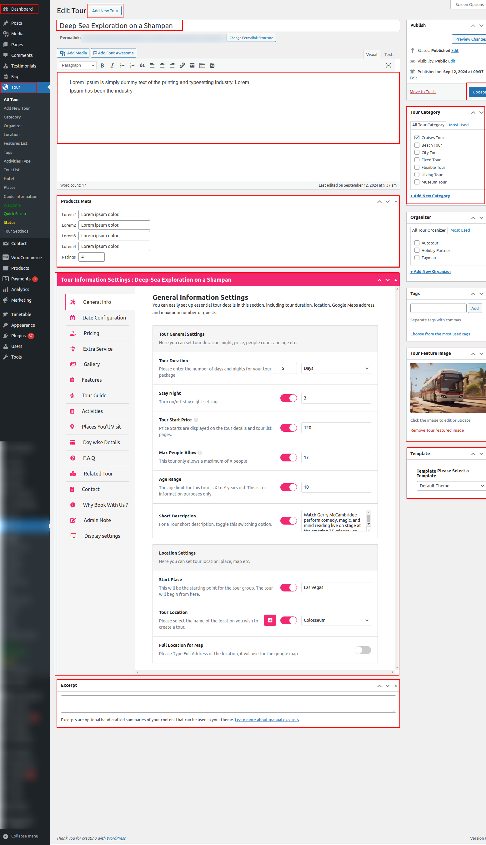Click the Tour Information Settings vertical scrollbar

(397, 467)
